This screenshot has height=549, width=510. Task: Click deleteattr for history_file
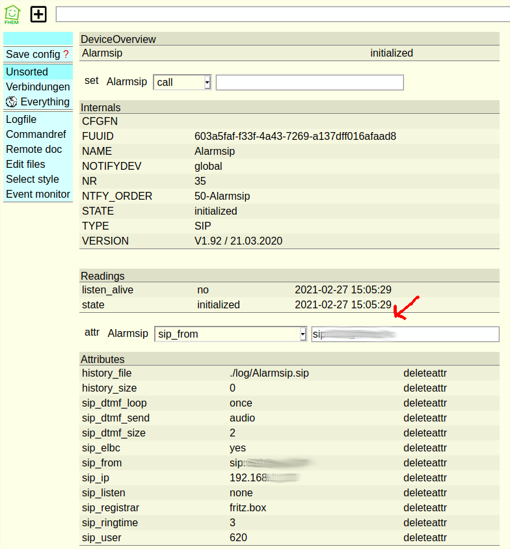click(425, 373)
